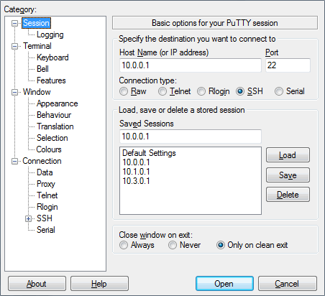This screenshot has height=296, width=325.
Task: Select the Terminal category
Action: pyautogui.click(x=37, y=46)
